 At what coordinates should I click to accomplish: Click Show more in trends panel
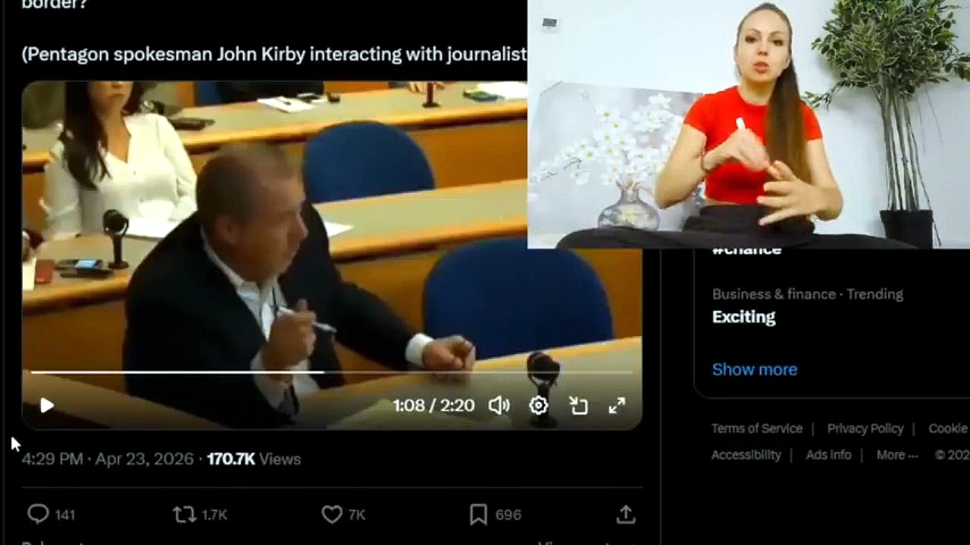point(755,369)
